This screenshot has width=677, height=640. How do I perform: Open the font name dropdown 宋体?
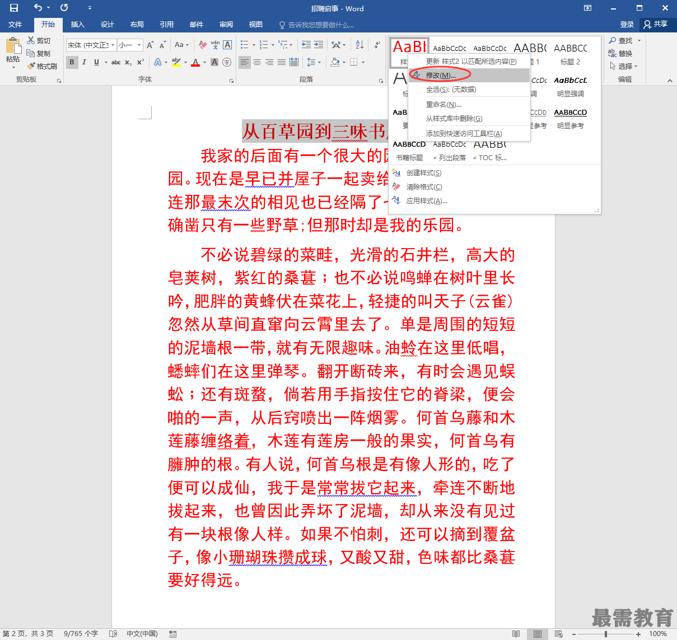tap(113, 45)
